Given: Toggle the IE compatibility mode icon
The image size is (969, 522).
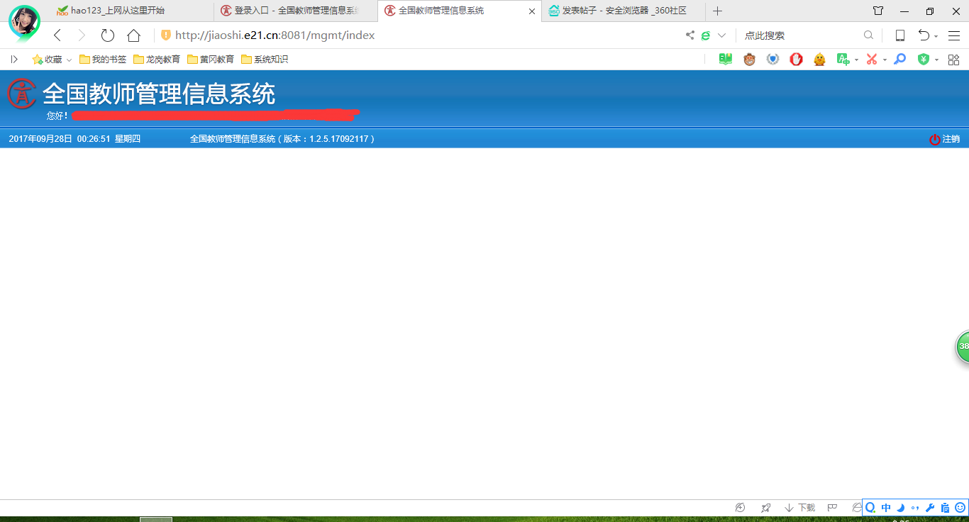Looking at the screenshot, I should (858, 508).
